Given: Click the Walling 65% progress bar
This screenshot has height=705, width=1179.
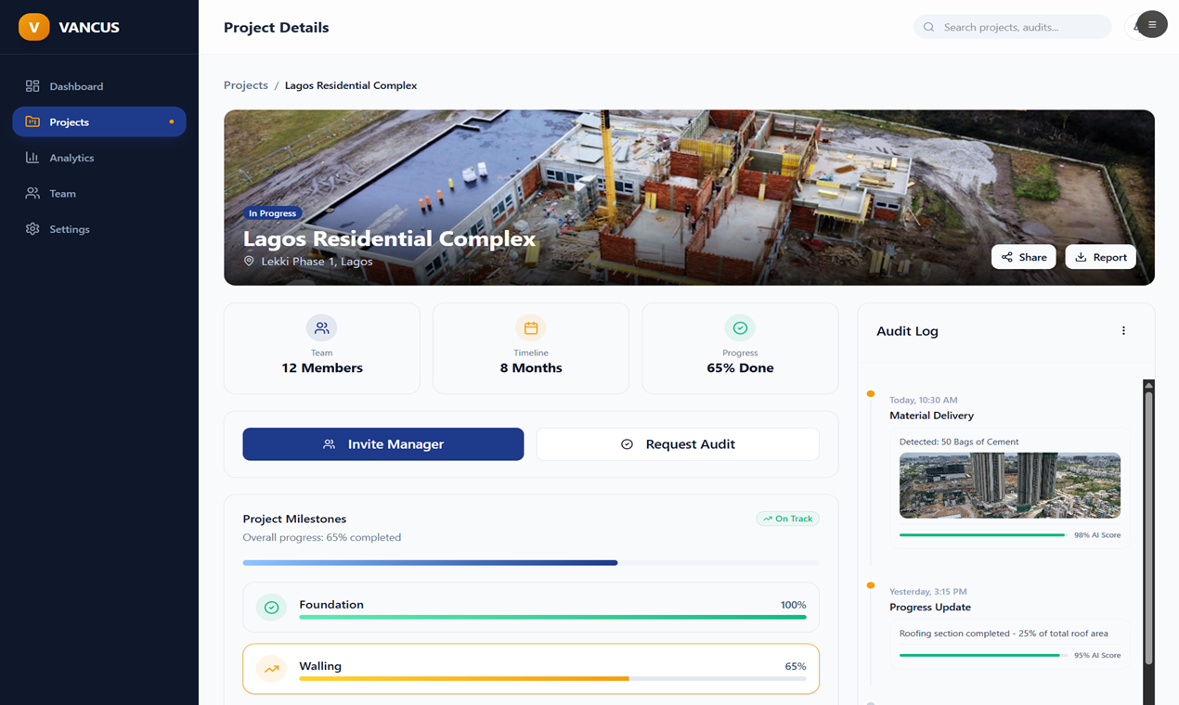Looking at the screenshot, I should pyautogui.click(x=552, y=678).
